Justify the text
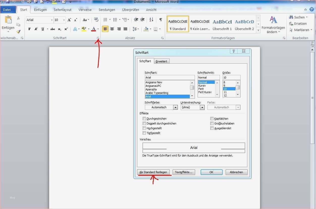This screenshot has height=209, width=316. point(125,29)
